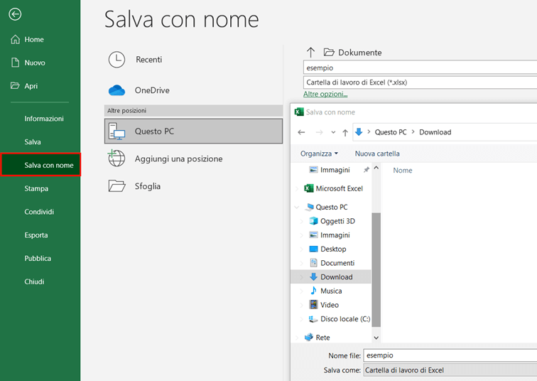Expand the Desktop tree node

(x=302, y=249)
